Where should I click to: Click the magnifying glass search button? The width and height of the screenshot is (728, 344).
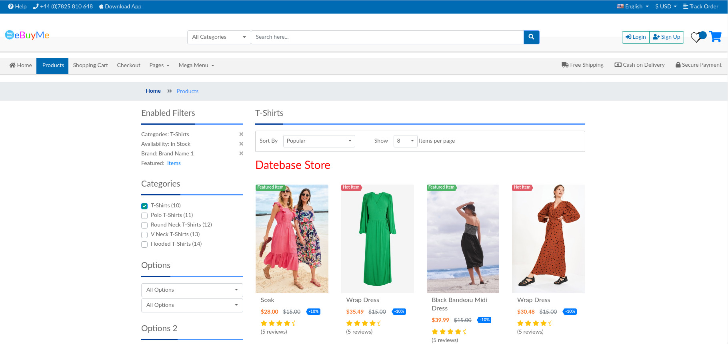(531, 37)
